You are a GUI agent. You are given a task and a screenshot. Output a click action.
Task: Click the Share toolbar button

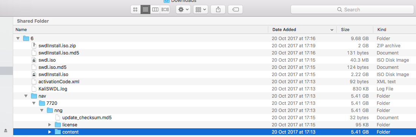(218, 9)
